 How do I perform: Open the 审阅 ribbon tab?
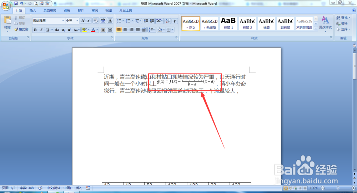click(95, 10)
